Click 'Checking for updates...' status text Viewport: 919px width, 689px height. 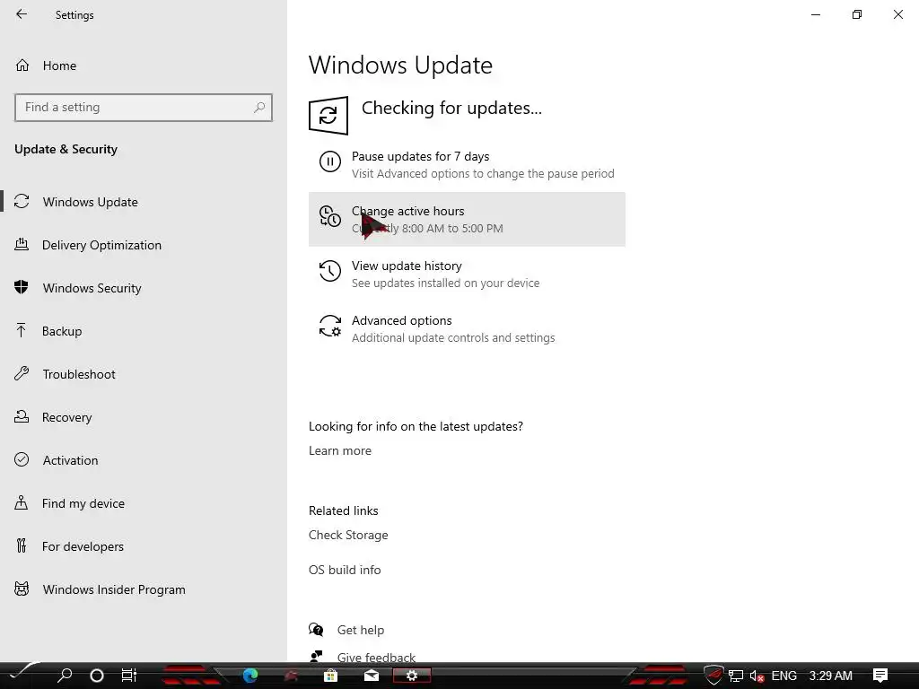tap(451, 108)
